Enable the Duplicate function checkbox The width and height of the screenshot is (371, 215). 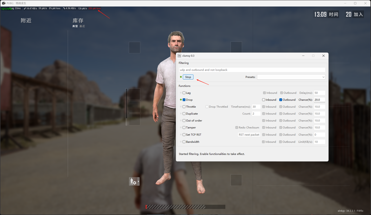(x=184, y=114)
